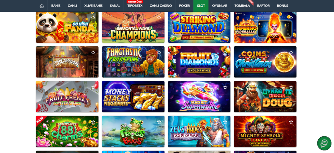Star the Mad Hit Supernova game

pyautogui.click(x=225, y=87)
